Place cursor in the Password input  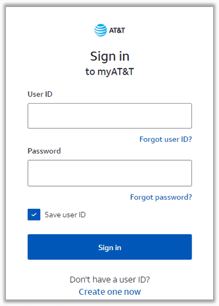tap(109, 173)
